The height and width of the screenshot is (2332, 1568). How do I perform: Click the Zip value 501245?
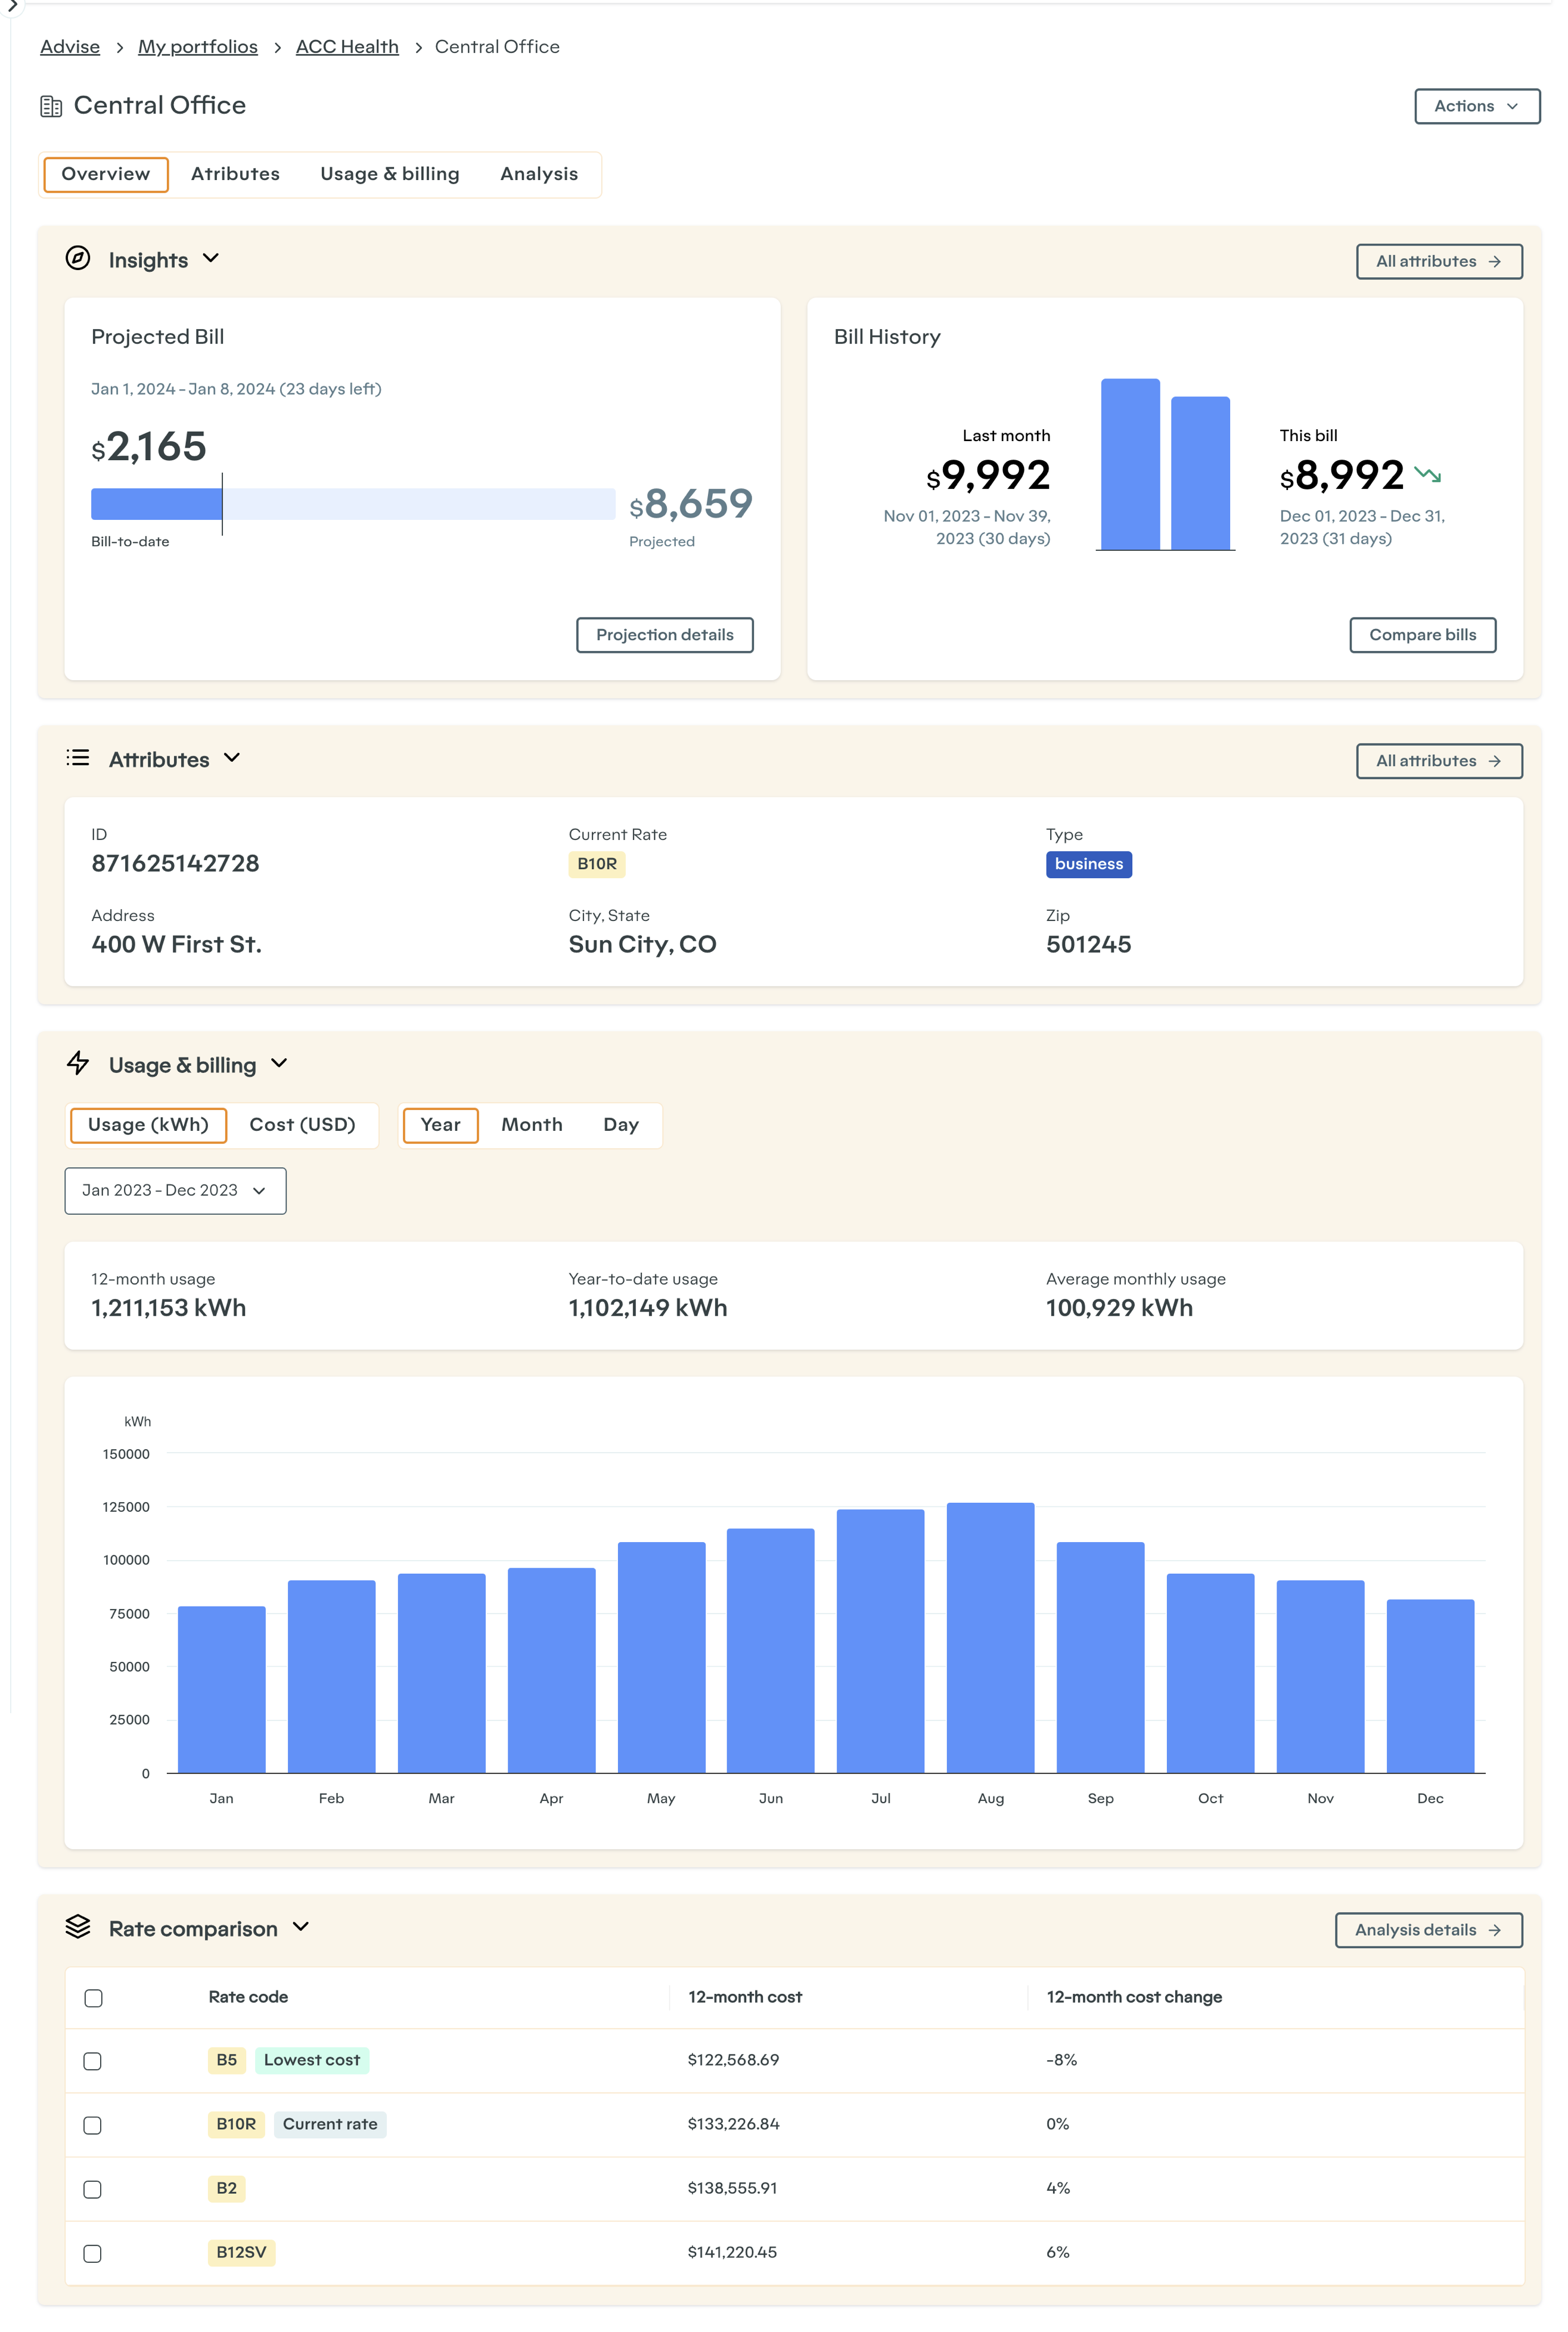[x=1088, y=944]
